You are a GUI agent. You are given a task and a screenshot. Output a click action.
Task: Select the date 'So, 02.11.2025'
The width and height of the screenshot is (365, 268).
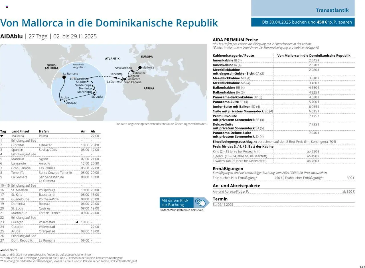[x=223, y=205]
